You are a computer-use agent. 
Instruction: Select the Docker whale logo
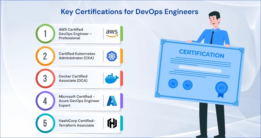(x=112, y=78)
